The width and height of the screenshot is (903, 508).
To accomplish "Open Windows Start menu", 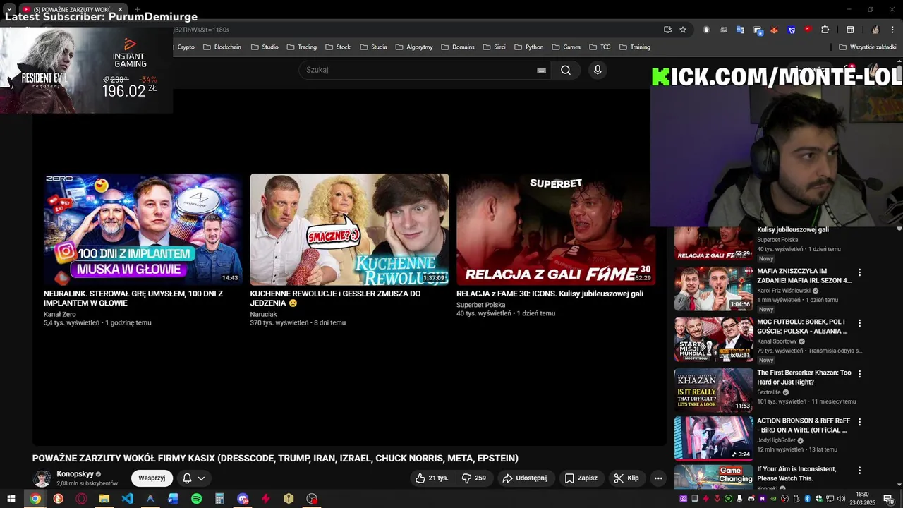I will [11, 499].
